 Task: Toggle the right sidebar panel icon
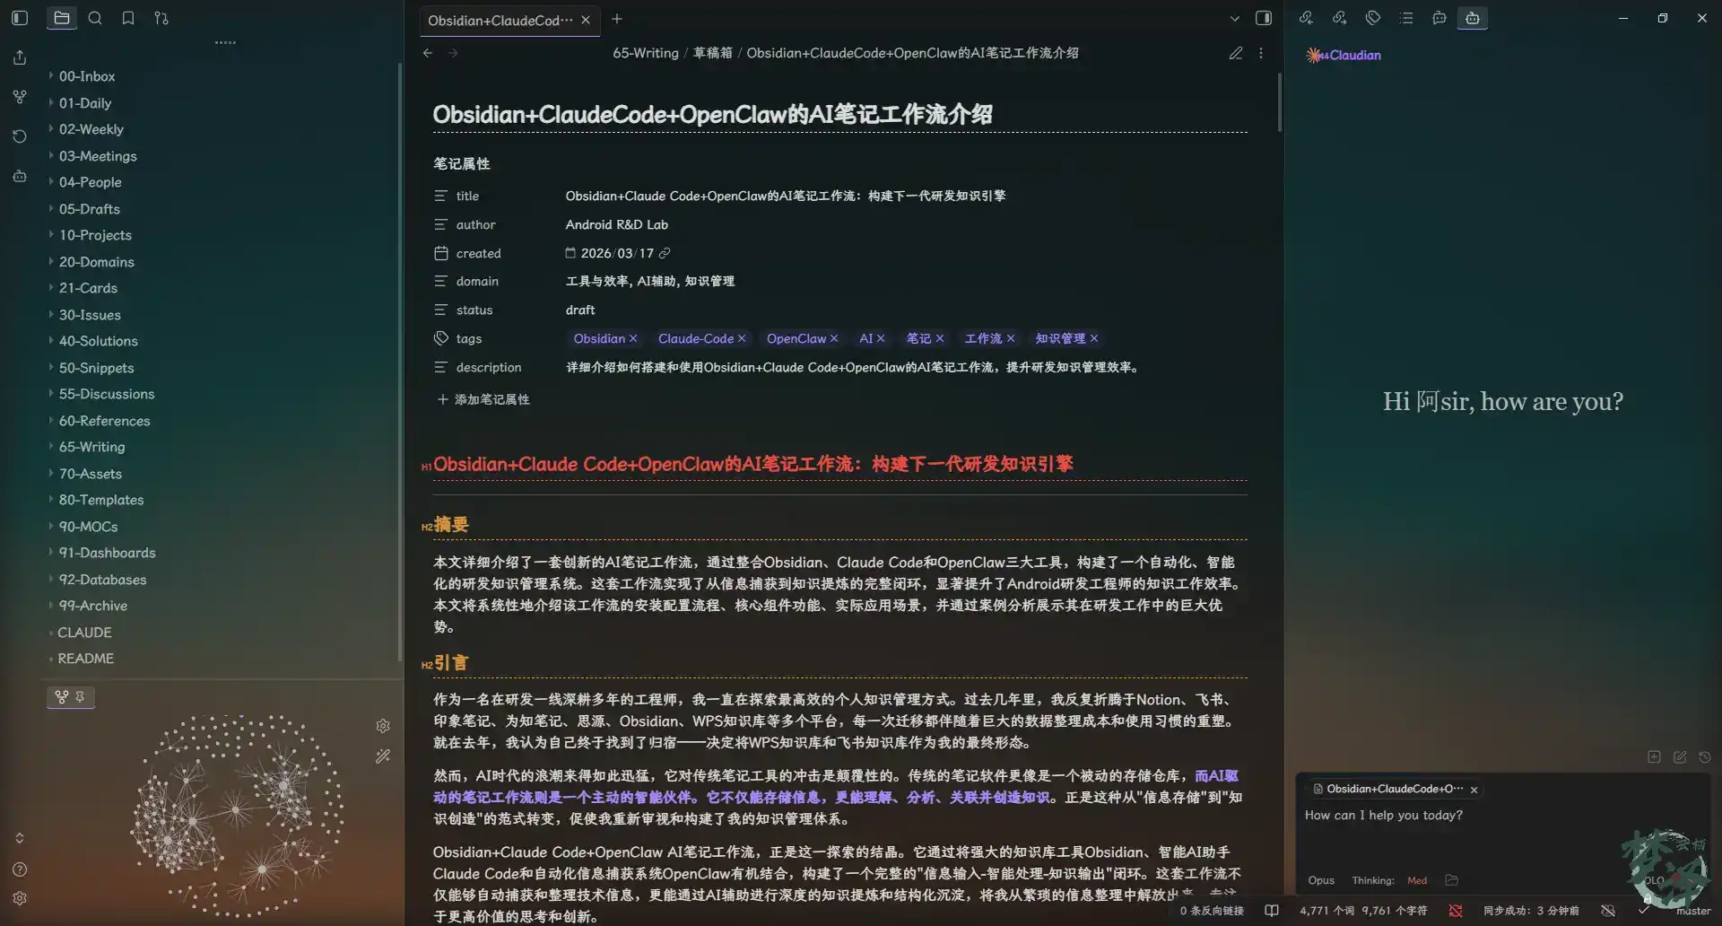[1264, 18]
